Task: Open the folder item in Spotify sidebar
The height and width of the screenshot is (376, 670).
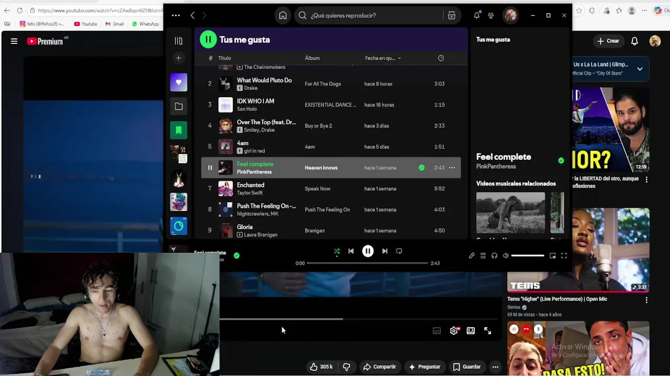Action: (178, 107)
